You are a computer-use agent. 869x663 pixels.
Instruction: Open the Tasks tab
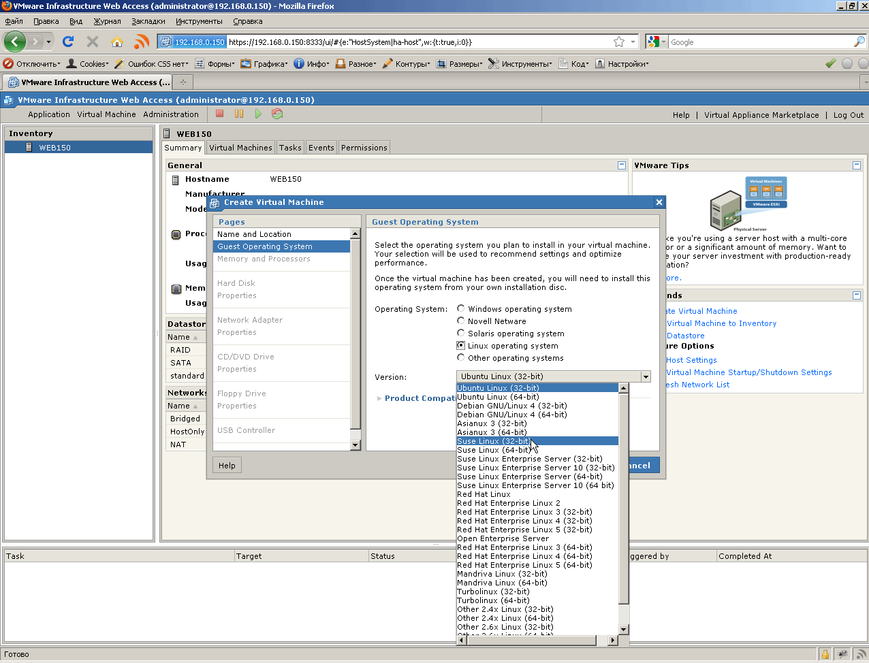coord(290,148)
